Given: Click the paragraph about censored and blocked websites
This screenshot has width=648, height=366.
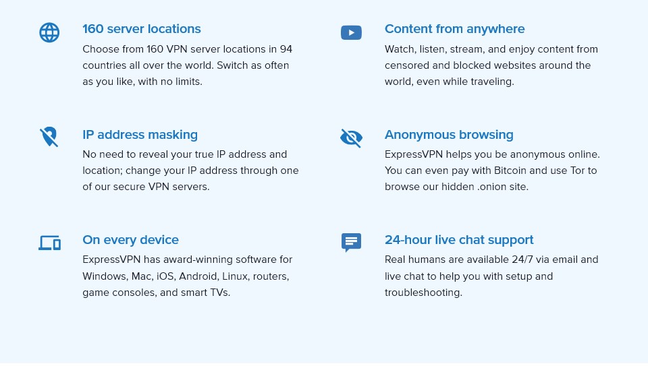Looking at the screenshot, I should pyautogui.click(x=491, y=65).
